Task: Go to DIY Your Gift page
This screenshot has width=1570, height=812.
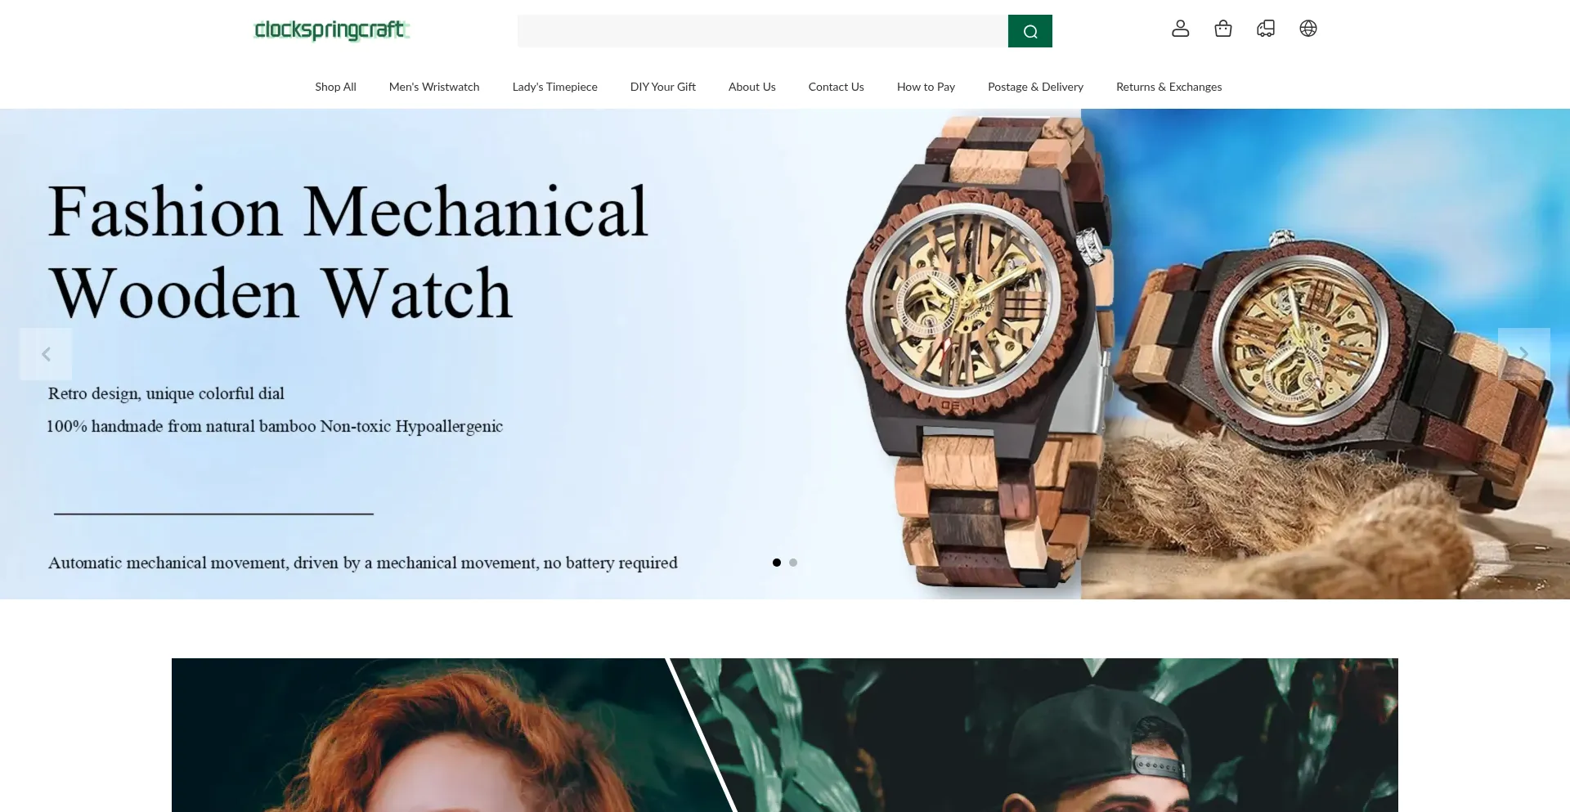Action: coord(662,87)
